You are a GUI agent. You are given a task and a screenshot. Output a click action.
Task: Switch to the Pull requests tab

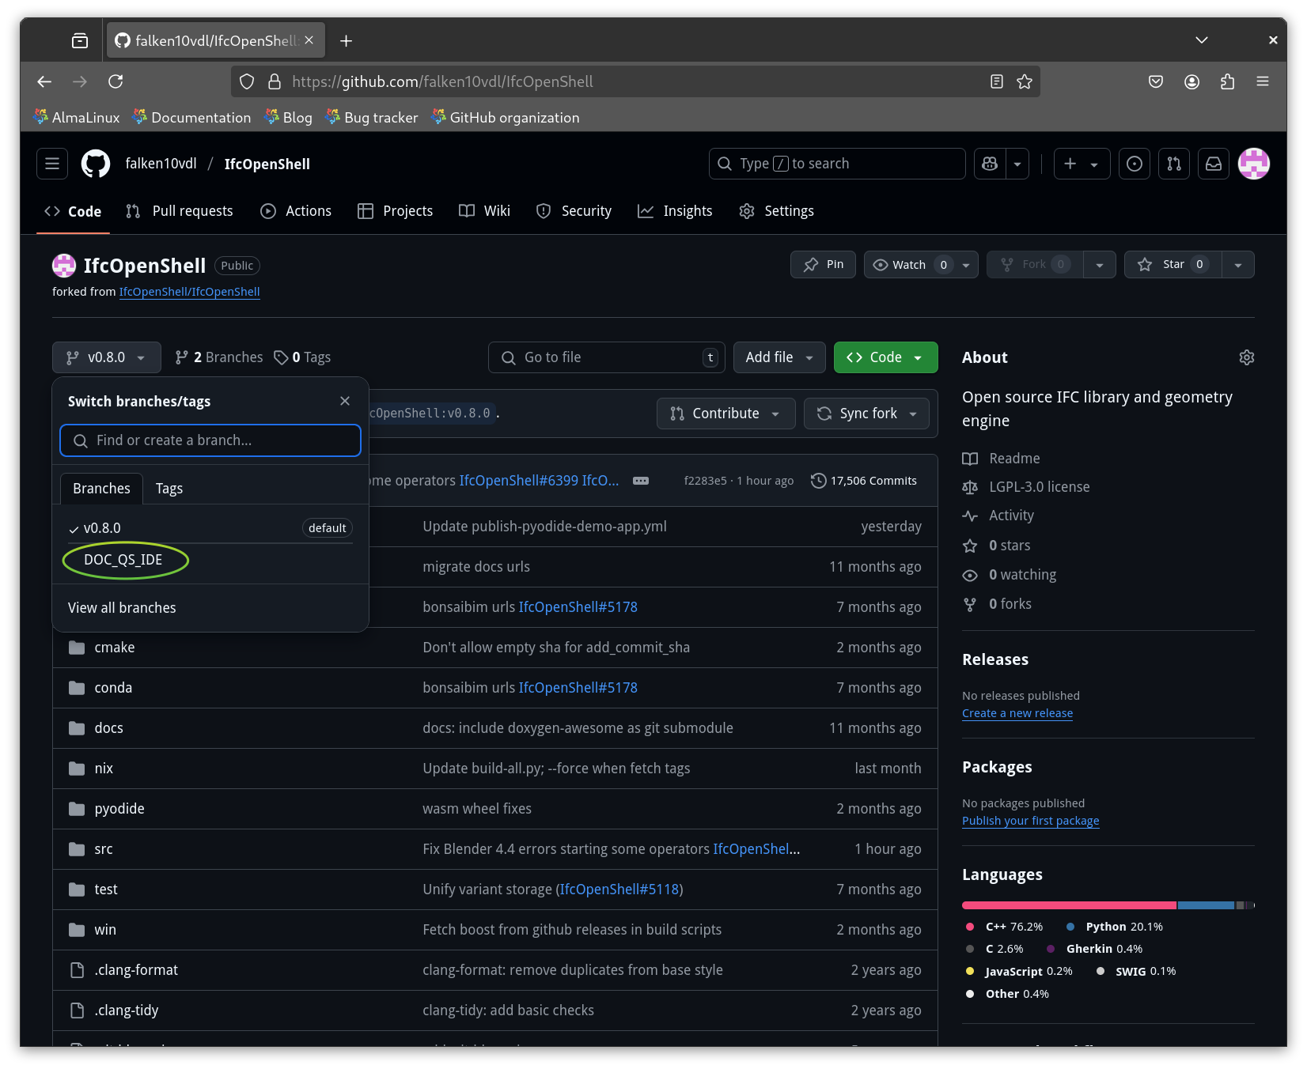tap(180, 211)
